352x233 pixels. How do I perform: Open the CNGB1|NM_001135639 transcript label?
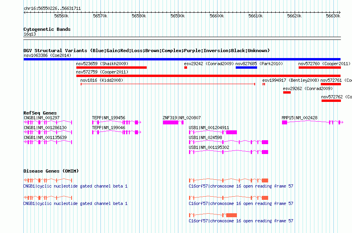45,137
